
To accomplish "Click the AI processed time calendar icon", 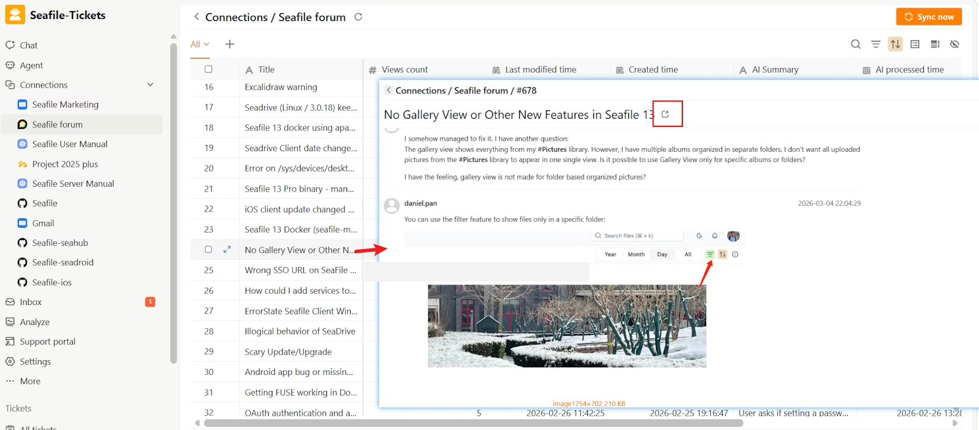I will click(x=866, y=70).
